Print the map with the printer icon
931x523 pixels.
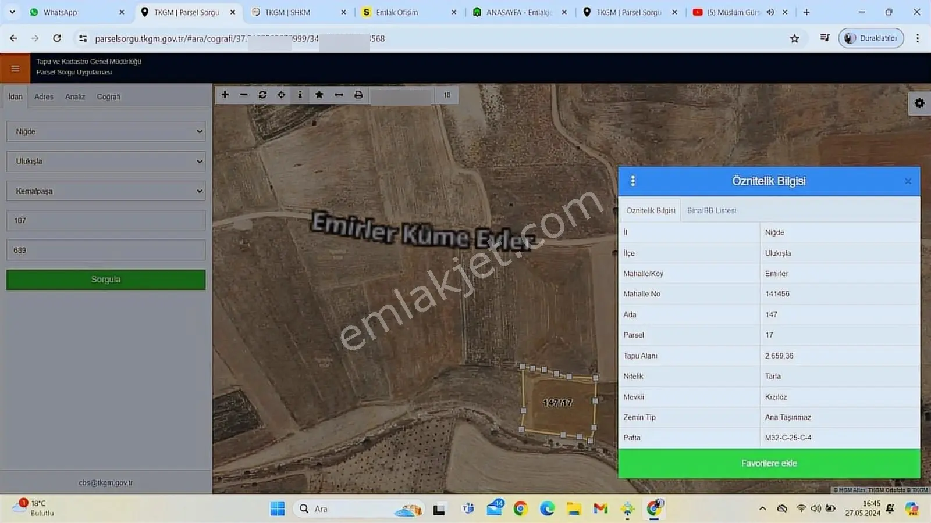point(358,95)
